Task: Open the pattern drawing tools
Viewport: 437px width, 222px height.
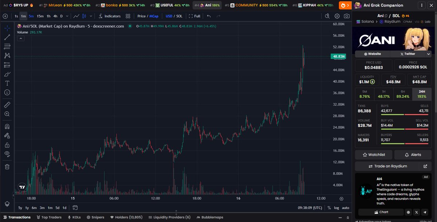Action: point(7,56)
